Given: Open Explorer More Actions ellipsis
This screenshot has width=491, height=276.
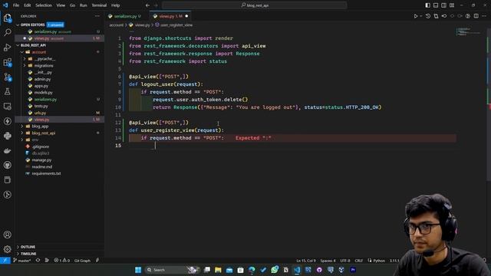Looking at the screenshot, I should (x=97, y=16).
